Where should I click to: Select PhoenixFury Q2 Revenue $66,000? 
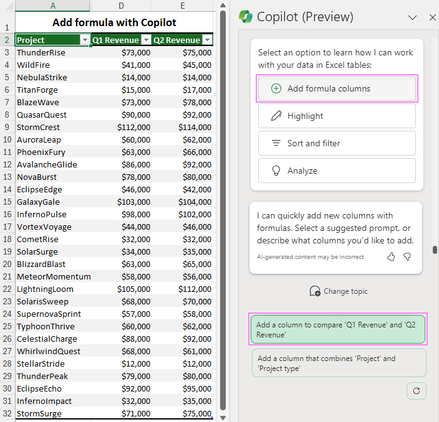pos(183,152)
